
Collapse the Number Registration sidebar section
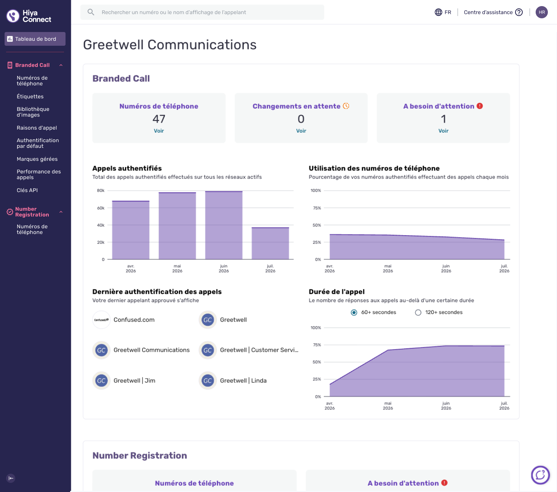61,212
